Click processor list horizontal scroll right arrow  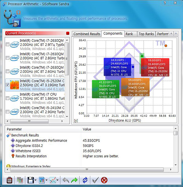click(x=62, y=121)
